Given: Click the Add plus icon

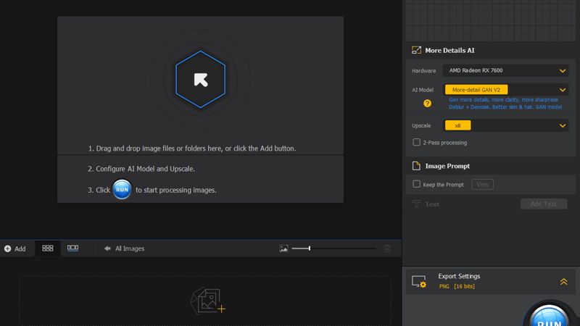Looking at the screenshot, I should point(7,248).
